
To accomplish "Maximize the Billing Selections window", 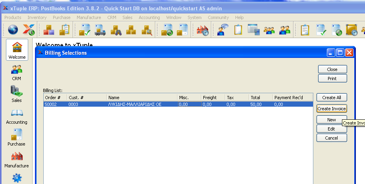I will pos(340,53).
